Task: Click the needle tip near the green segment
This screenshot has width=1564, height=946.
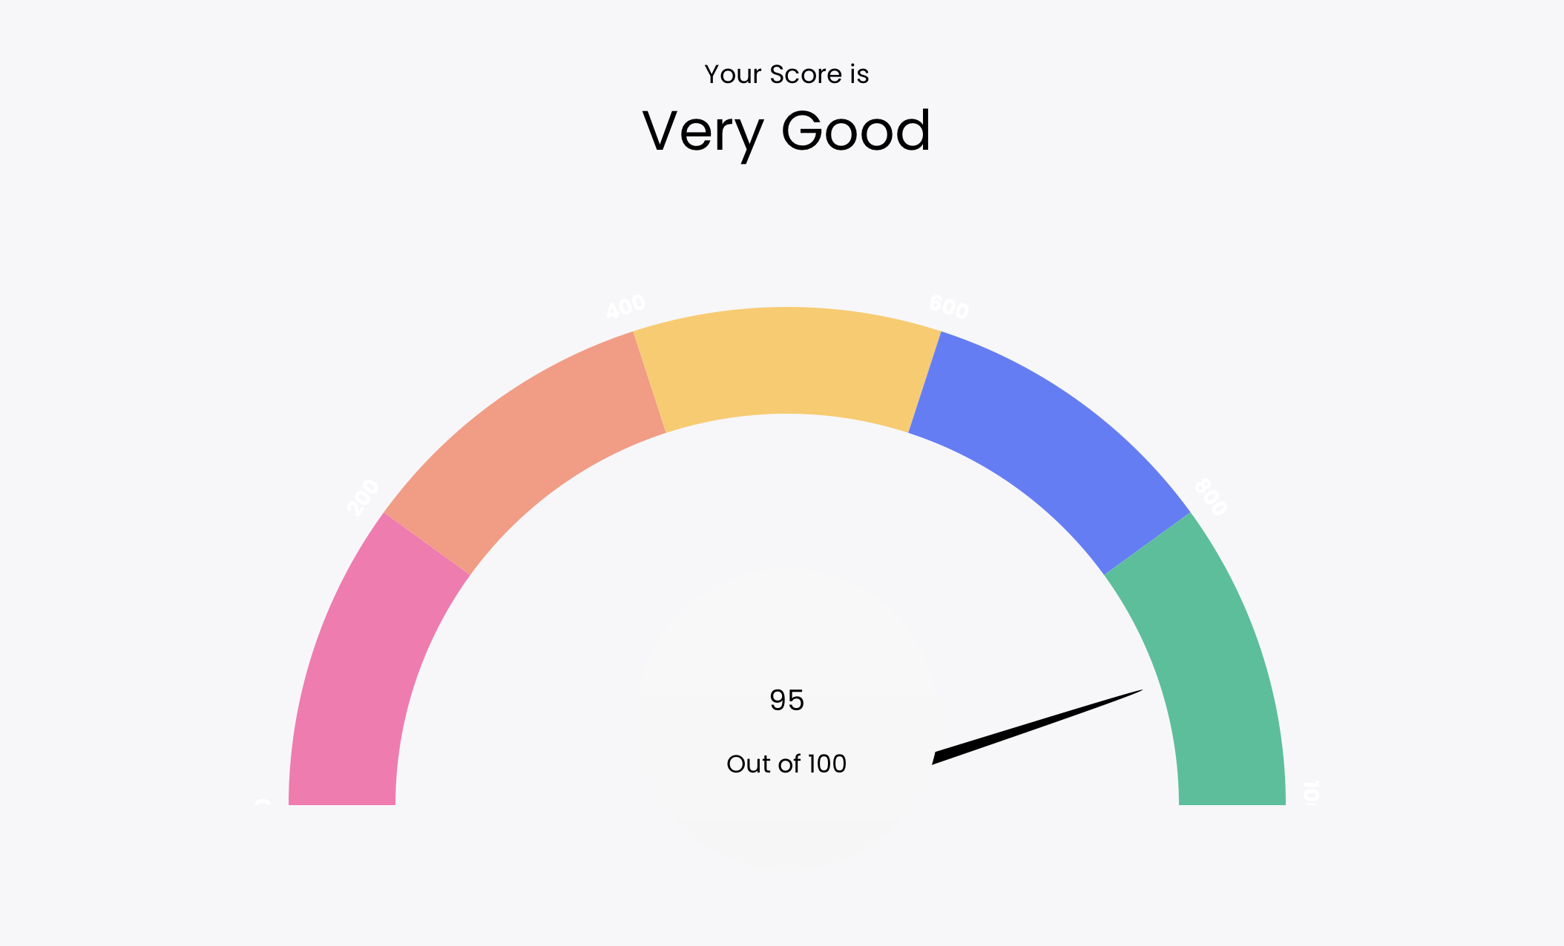Action: [x=1140, y=690]
